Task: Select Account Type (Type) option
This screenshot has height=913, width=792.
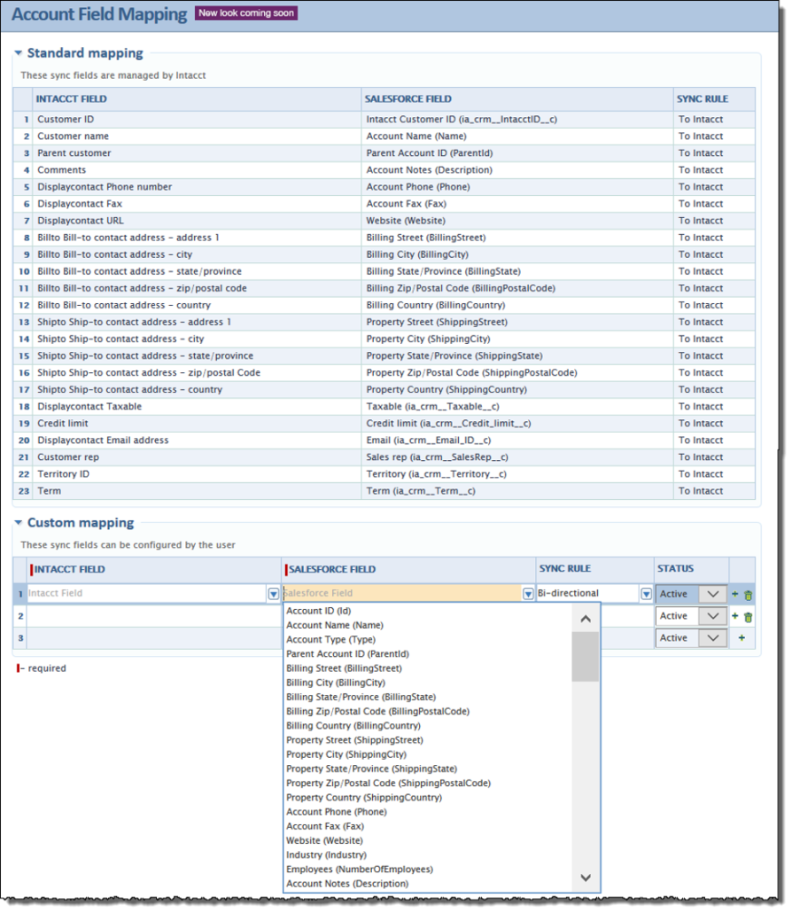Action: 330,639
